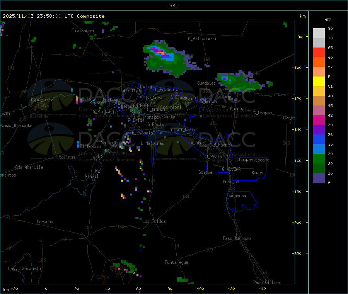Click the 0 km horizontal axis tick
This screenshot has width=348, height=294.
coord(46,289)
